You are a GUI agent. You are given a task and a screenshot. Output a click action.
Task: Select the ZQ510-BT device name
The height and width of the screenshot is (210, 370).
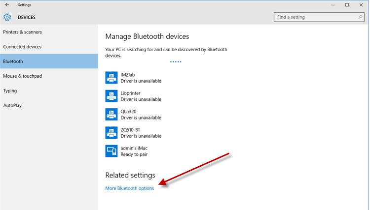[130, 129]
